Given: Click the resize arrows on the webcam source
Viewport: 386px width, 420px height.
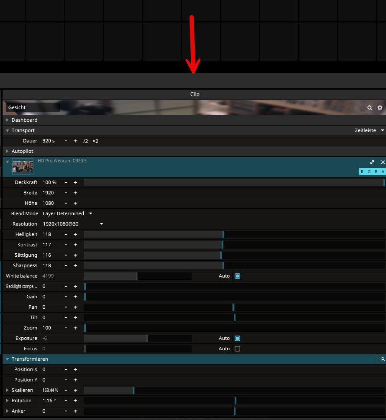Looking at the screenshot, I should (x=372, y=162).
